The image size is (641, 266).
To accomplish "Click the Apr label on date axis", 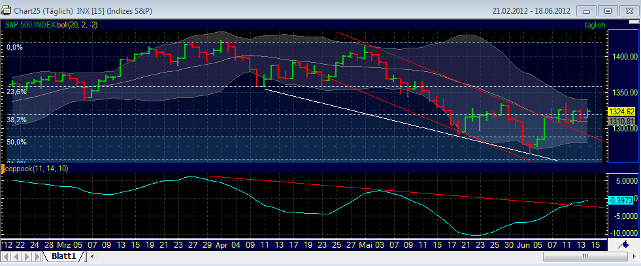I will click(x=221, y=245).
